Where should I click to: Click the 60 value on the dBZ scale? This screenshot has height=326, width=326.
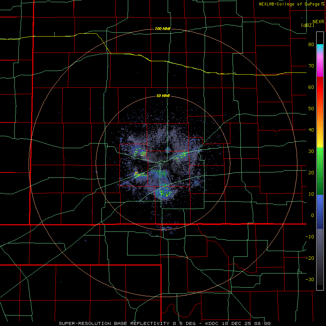(311, 87)
